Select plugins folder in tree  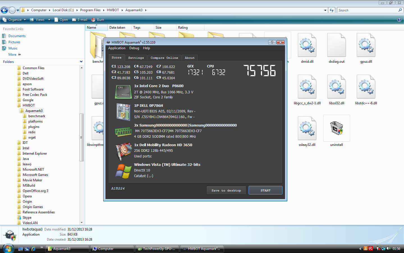(34, 127)
